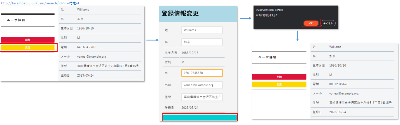
Task: Select birthdate 1986/10/16 in the edit form
Action: point(190,53)
